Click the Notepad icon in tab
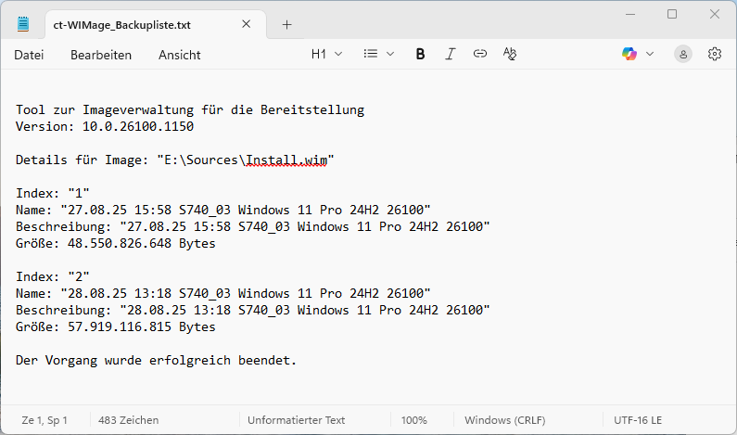 [23, 24]
